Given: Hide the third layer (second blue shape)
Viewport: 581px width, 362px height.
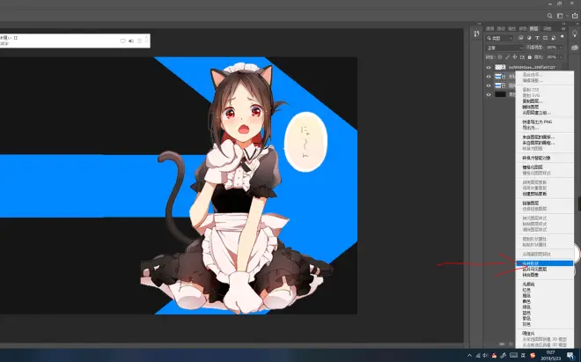Looking at the screenshot, I should point(489,85).
